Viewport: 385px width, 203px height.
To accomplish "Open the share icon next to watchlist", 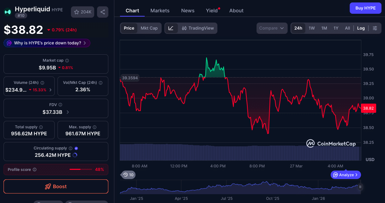I will (102, 12).
